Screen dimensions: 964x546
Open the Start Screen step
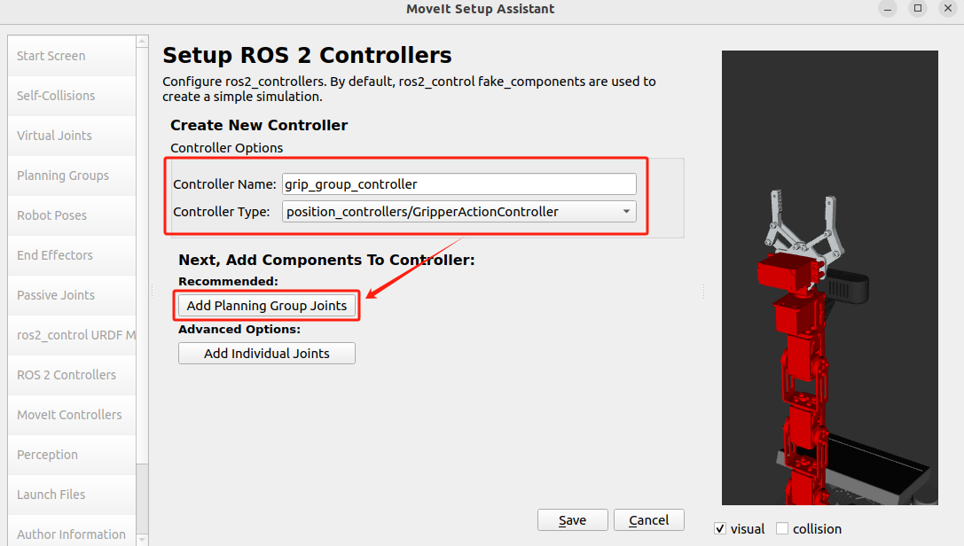click(72, 56)
